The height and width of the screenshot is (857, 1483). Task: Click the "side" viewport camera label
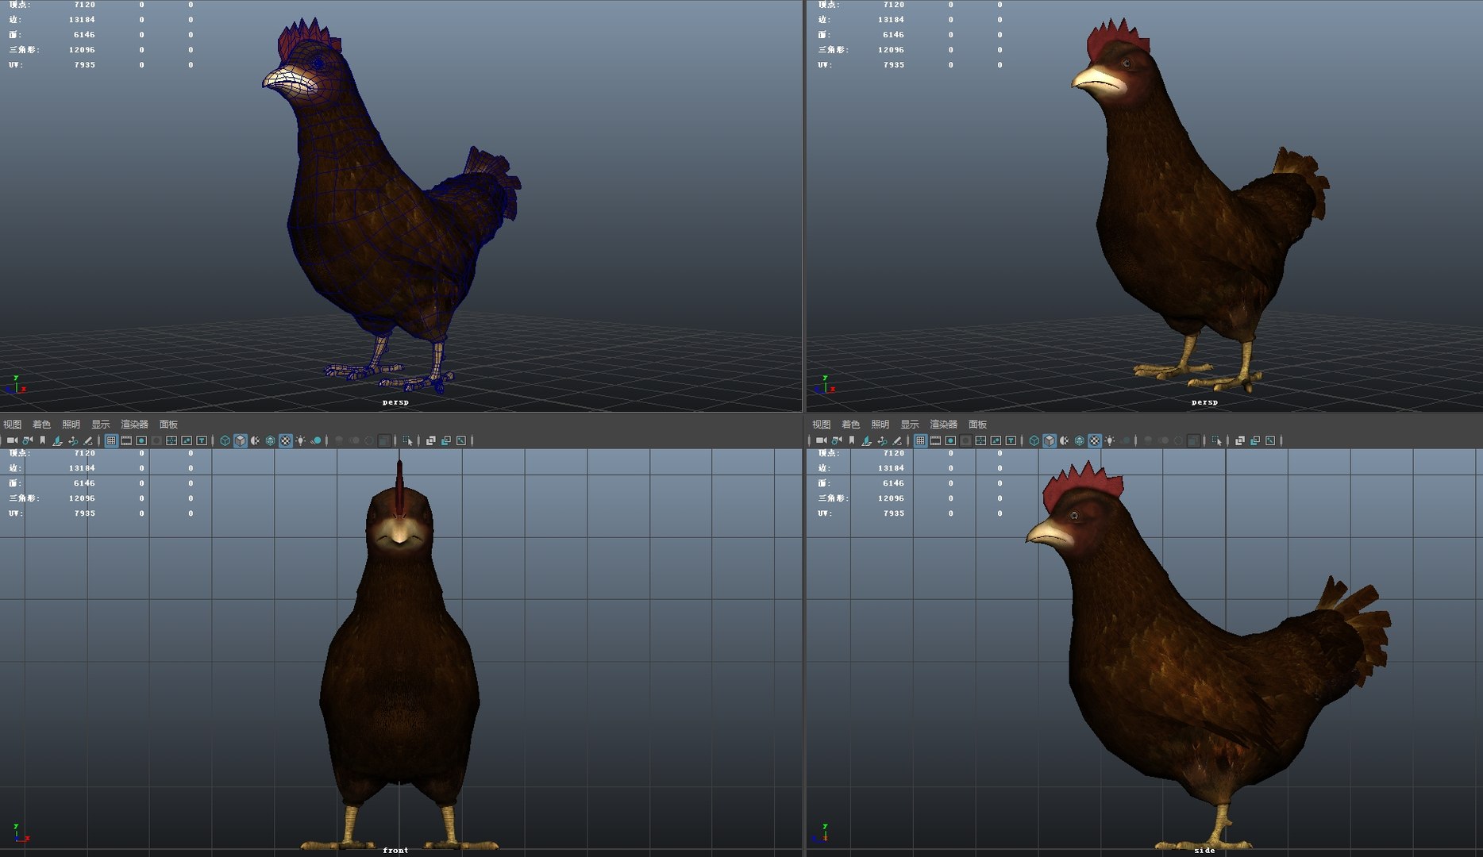coord(1204,850)
